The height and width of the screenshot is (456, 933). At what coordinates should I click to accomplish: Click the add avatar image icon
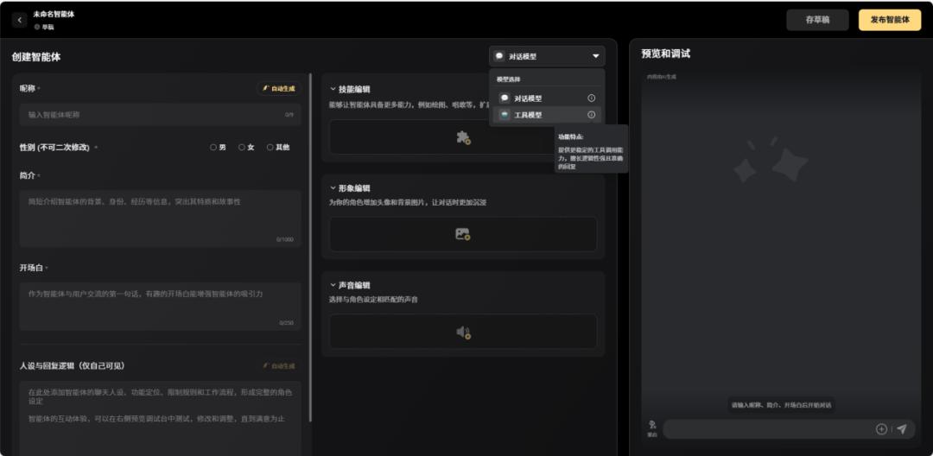pyautogui.click(x=463, y=234)
